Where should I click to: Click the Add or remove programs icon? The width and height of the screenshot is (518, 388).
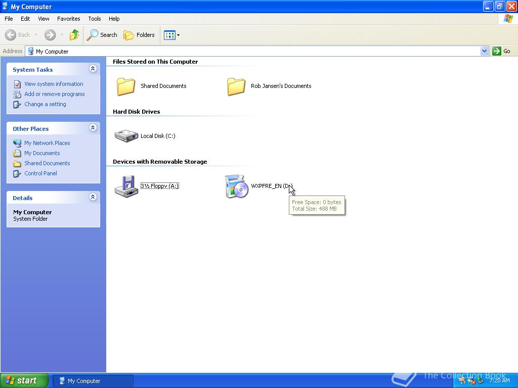pos(17,94)
